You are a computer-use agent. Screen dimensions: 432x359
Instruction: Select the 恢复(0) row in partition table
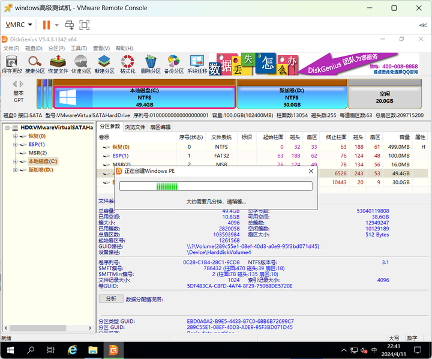tap(263, 147)
